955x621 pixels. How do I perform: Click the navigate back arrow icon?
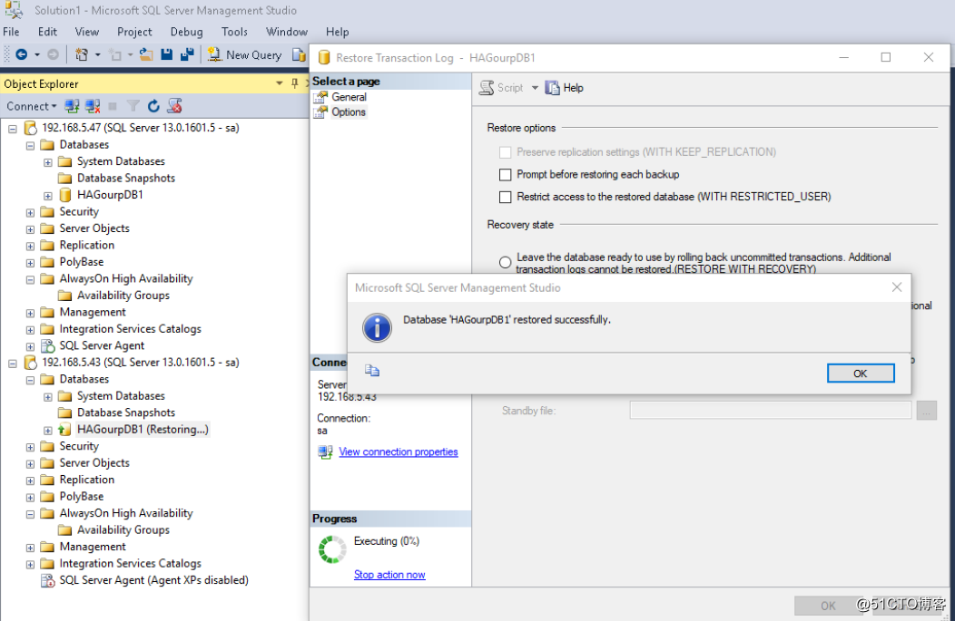tap(21, 54)
